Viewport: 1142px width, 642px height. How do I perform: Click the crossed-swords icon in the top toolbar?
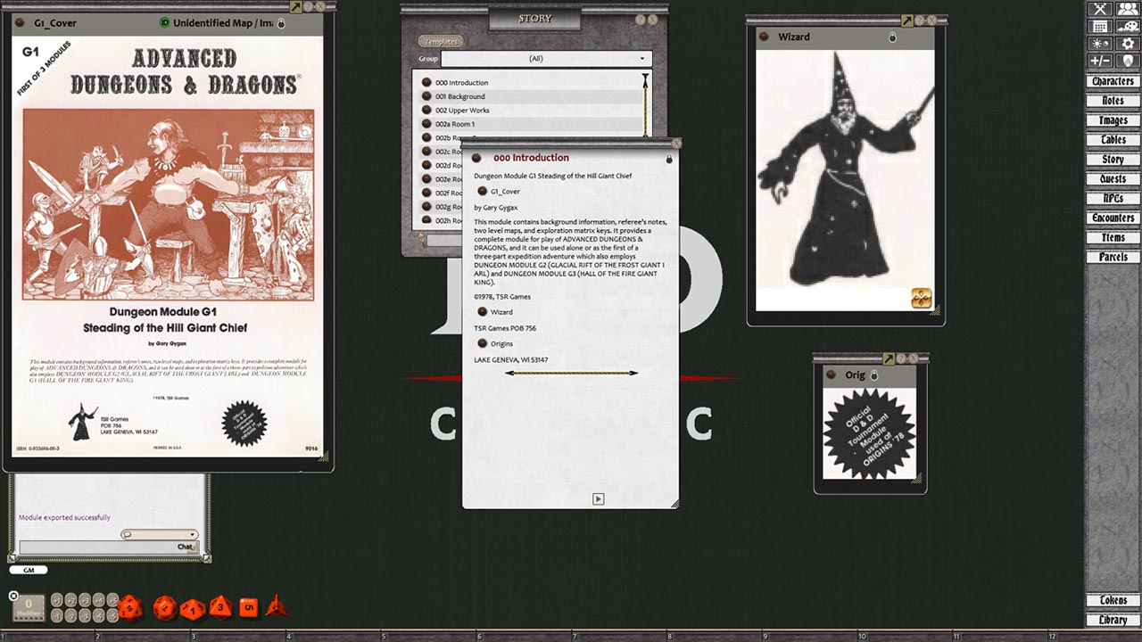coord(1099,9)
